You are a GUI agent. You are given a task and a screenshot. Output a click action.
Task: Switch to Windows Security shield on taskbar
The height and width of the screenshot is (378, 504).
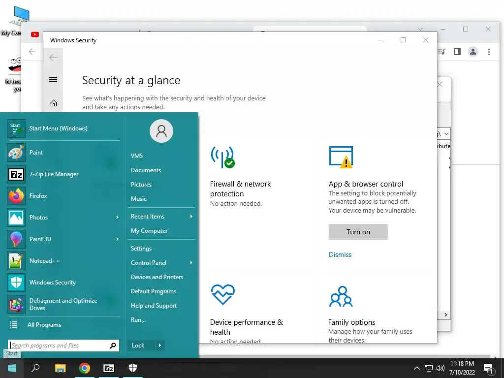point(133,368)
